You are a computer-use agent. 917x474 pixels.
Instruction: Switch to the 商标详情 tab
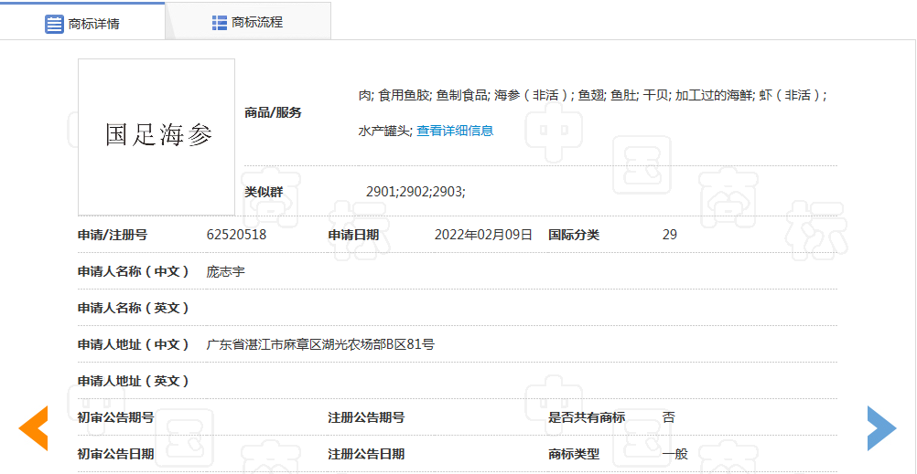[x=82, y=22]
